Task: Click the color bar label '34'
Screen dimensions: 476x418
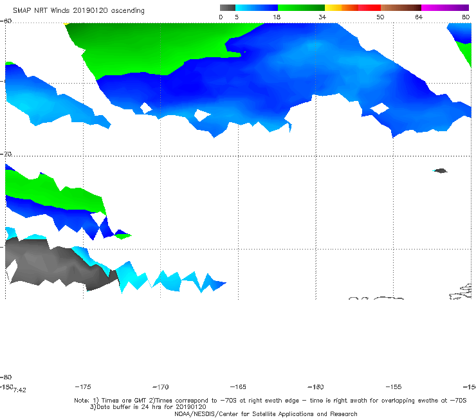Action: (322, 17)
